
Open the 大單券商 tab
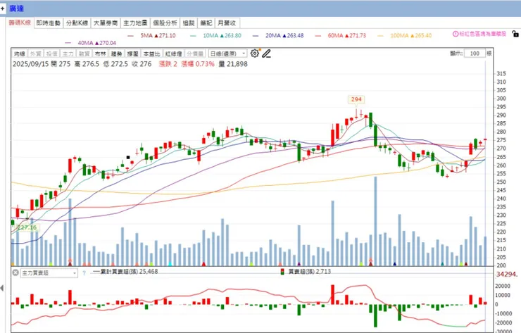click(106, 23)
